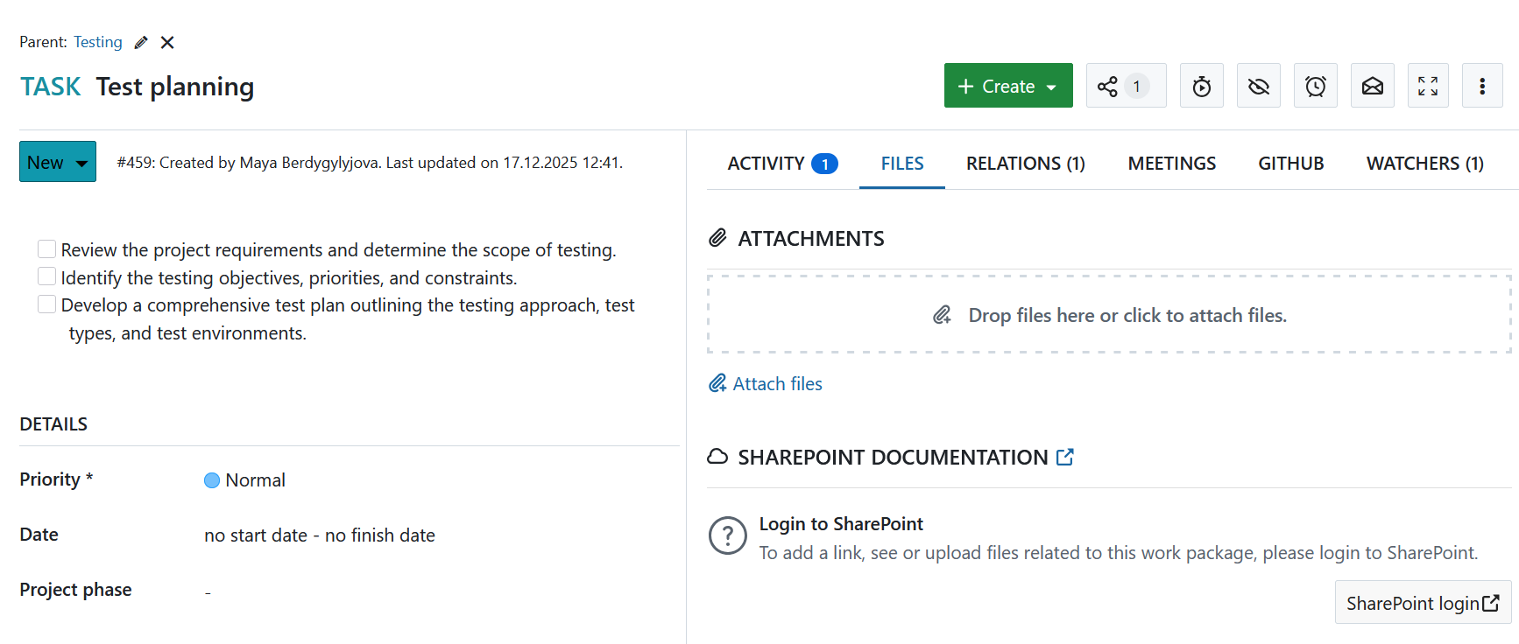Open SharePoint Documentation external link icon
The width and height of the screenshot is (1519, 644).
pos(1065,457)
